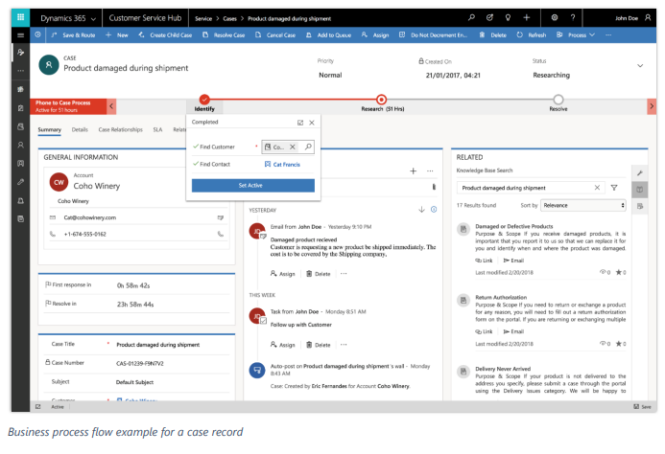The image size is (665, 454).
Task: Click Do Not Decrement En... command
Action: pos(433,35)
